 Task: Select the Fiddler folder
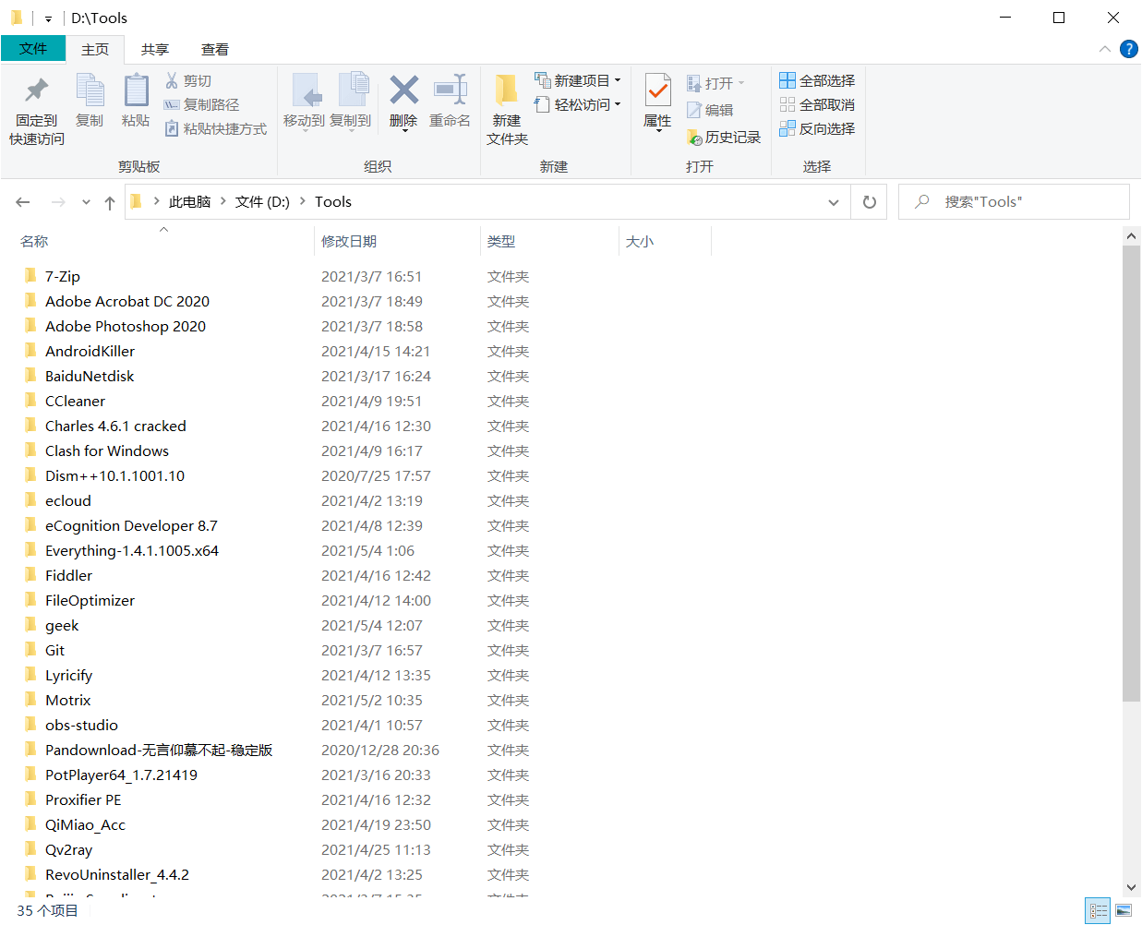pyautogui.click(x=68, y=575)
